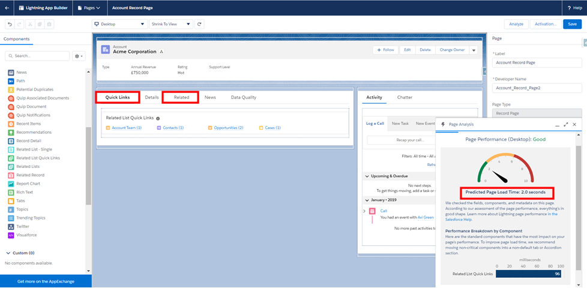Select the Potential Duplicates component icon

tap(11, 90)
